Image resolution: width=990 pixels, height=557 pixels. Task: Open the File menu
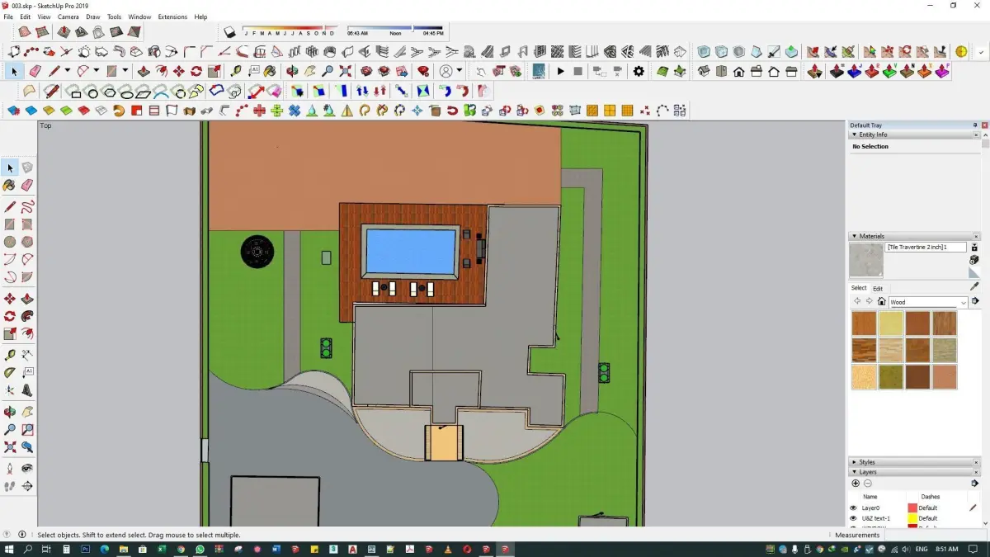point(8,17)
